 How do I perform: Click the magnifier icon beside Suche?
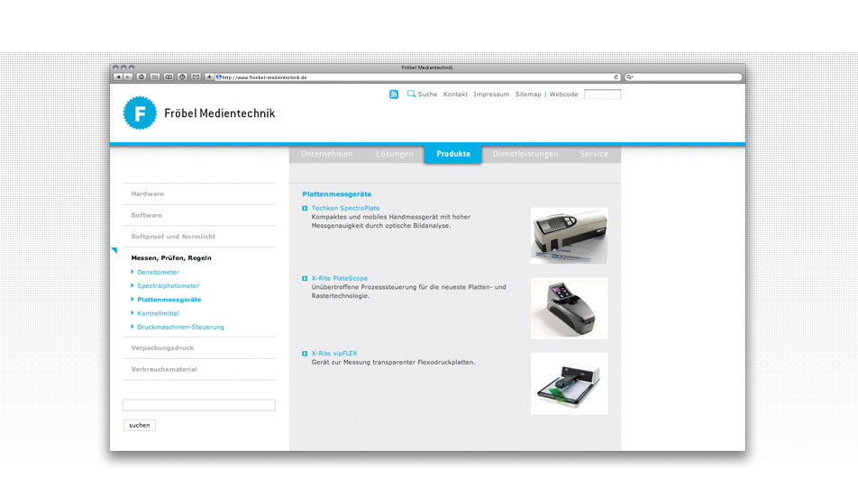click(x=411, y=94)
